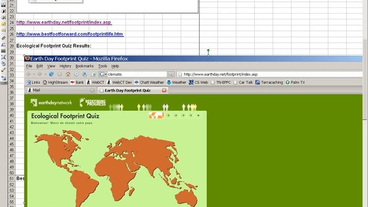368x207 pixels.
Task: Open the Firefox File menu
Action: [x=29, y=66]
